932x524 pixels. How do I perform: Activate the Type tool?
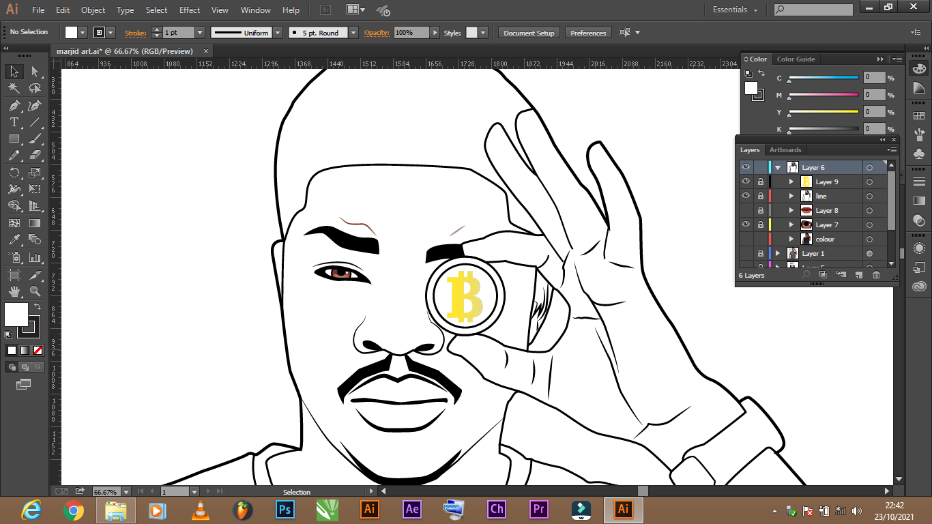(x=14, y=122)
